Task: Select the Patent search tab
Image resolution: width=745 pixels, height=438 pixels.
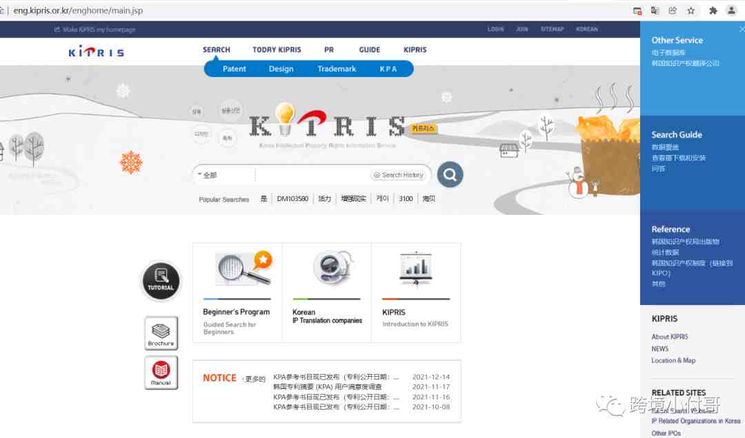Action: click(235, 69)
